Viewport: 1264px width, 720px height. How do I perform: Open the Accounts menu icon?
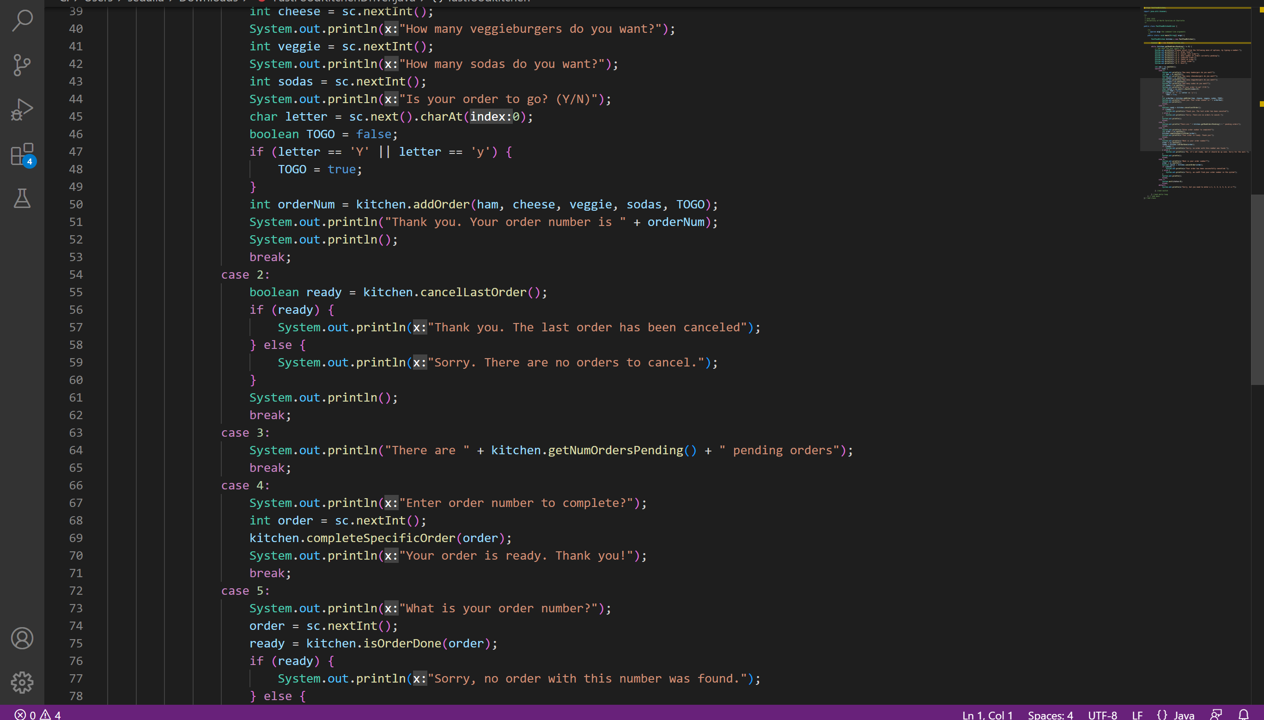[22, 638]
